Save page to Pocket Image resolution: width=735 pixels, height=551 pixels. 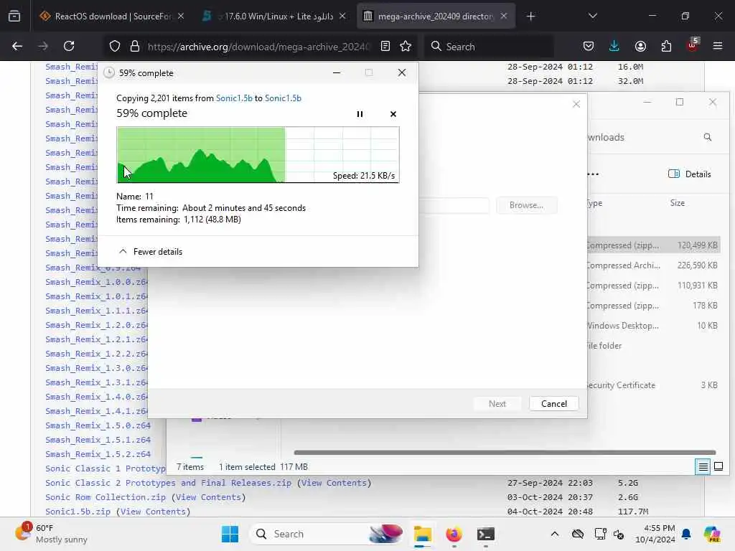[x=589, y=46]
